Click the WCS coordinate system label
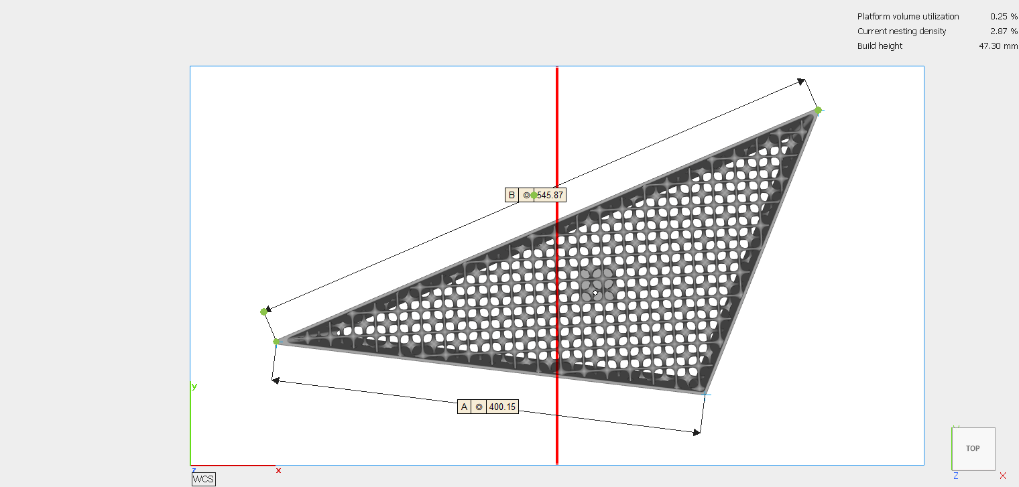1019x487 pixels. (x=204, y=479)
